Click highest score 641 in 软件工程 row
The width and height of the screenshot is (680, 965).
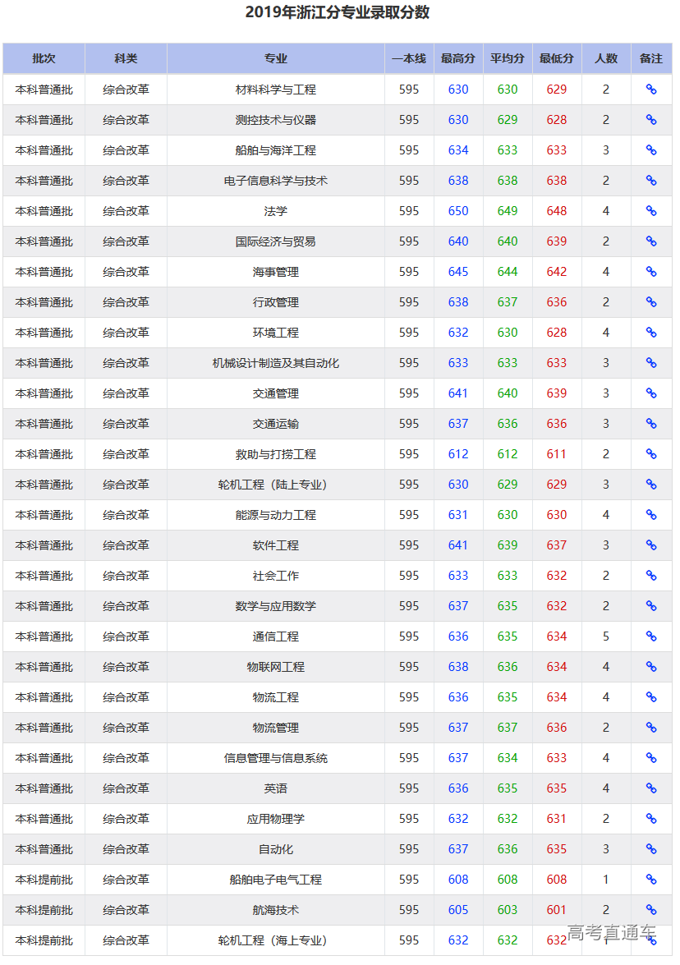458,545
